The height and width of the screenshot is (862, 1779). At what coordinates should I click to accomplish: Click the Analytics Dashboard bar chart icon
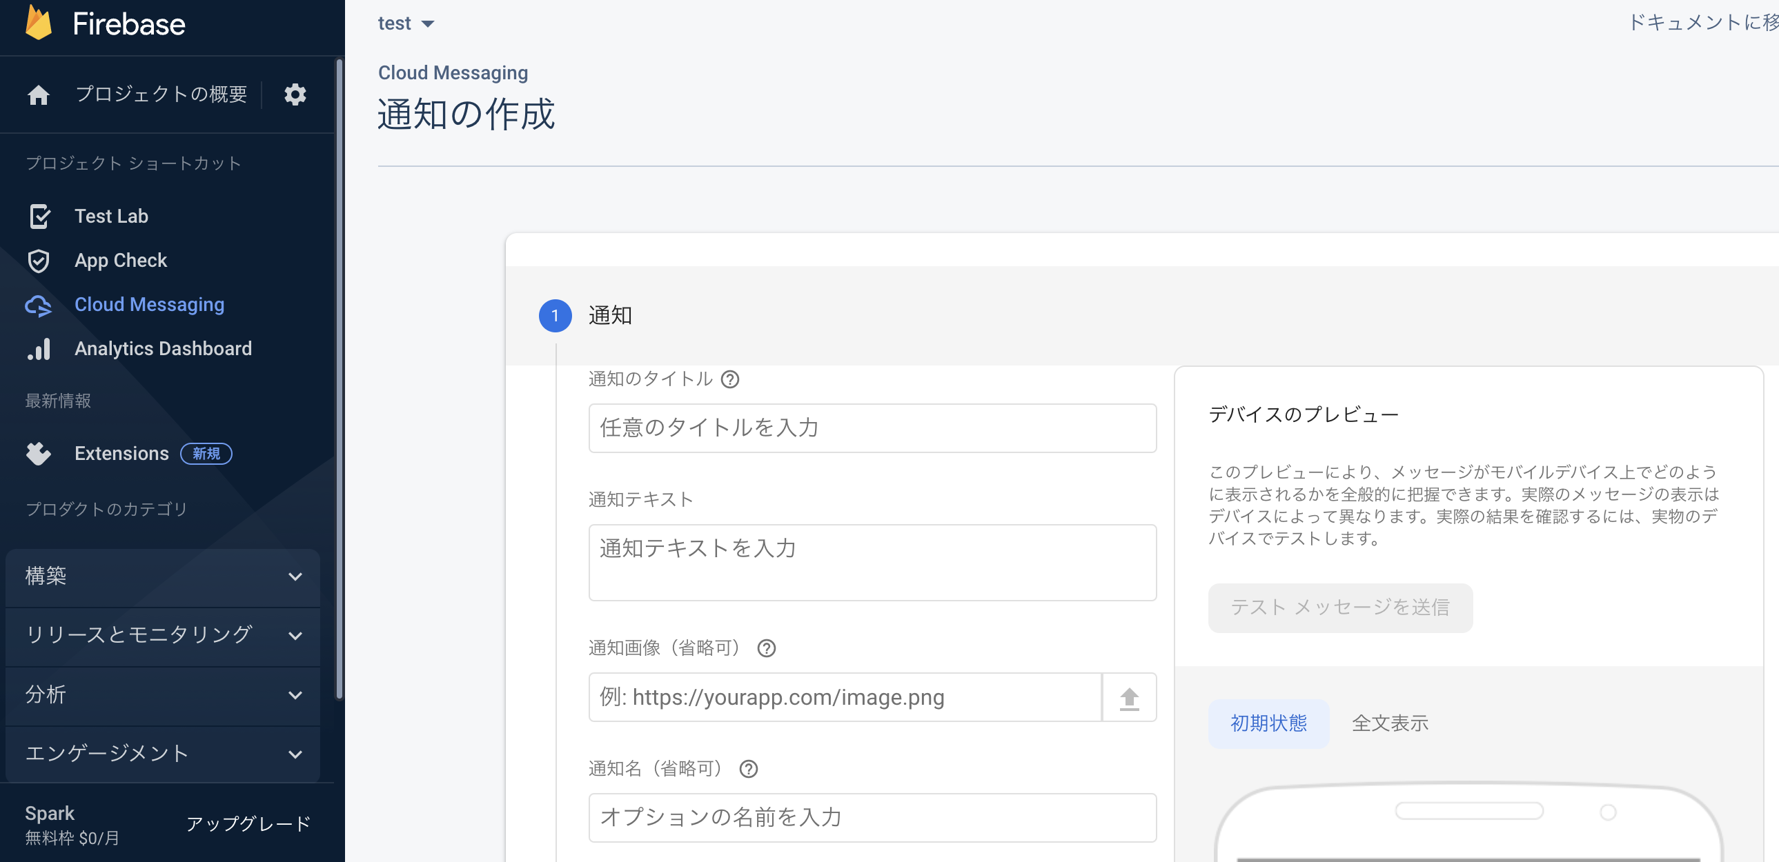coord(39,349)
